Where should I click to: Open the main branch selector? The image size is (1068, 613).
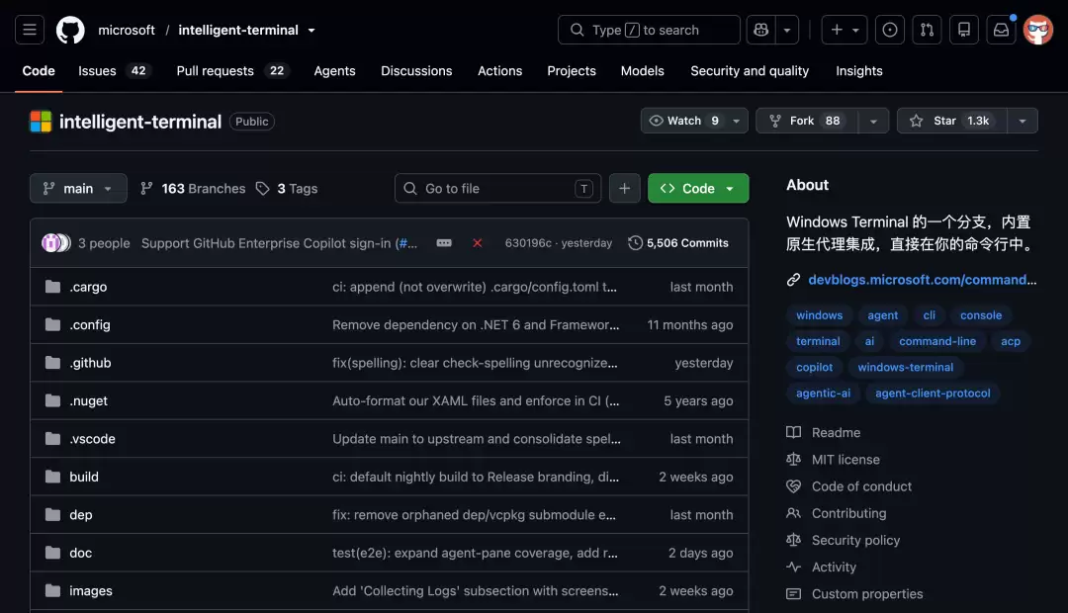(78, 189)
